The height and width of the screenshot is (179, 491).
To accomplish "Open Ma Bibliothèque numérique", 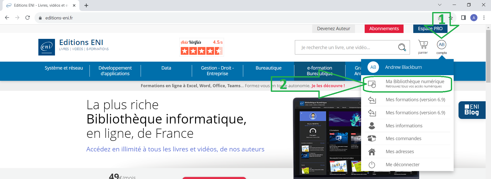I will [407, 84].
